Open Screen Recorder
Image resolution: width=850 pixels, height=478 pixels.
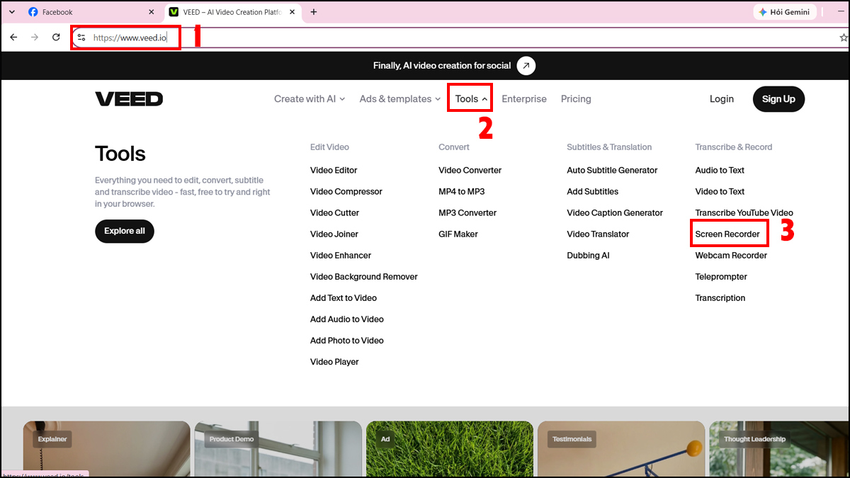coord(727,234)
